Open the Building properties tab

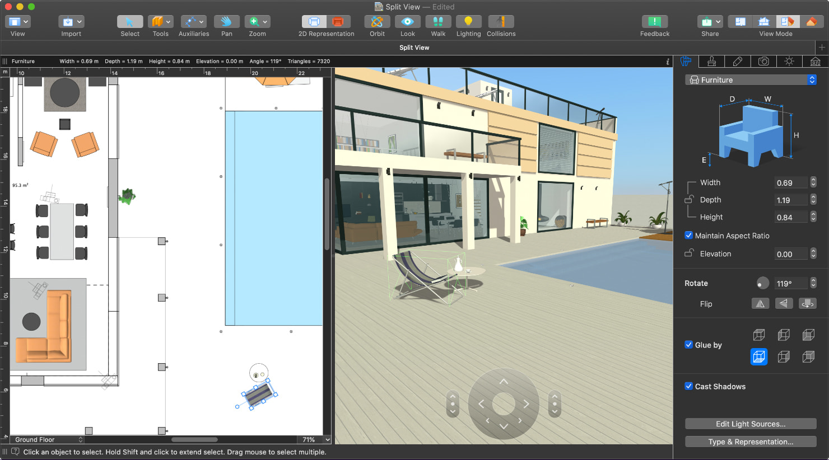click(815, 62)
